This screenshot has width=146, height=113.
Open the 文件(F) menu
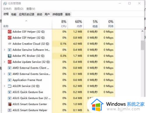click(x=7, y=9)
